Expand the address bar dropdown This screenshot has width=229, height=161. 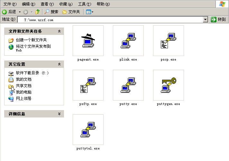pos(206,20)
